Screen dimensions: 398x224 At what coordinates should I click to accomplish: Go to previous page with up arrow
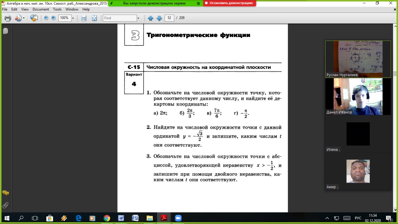[150, 18]
